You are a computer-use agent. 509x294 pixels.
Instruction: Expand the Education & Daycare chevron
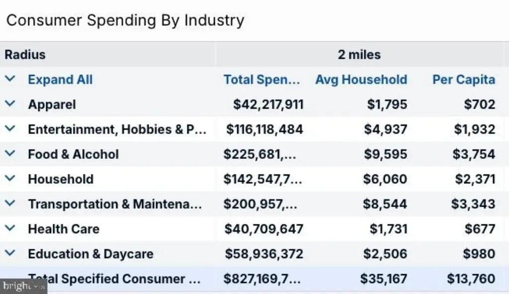[10, 253]
